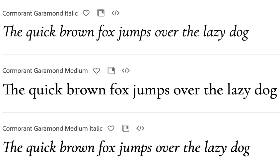Show embed code icon for Cormorant Garamond Medium
This screenshot has height=167, width=280.
[x=126, y=71]
